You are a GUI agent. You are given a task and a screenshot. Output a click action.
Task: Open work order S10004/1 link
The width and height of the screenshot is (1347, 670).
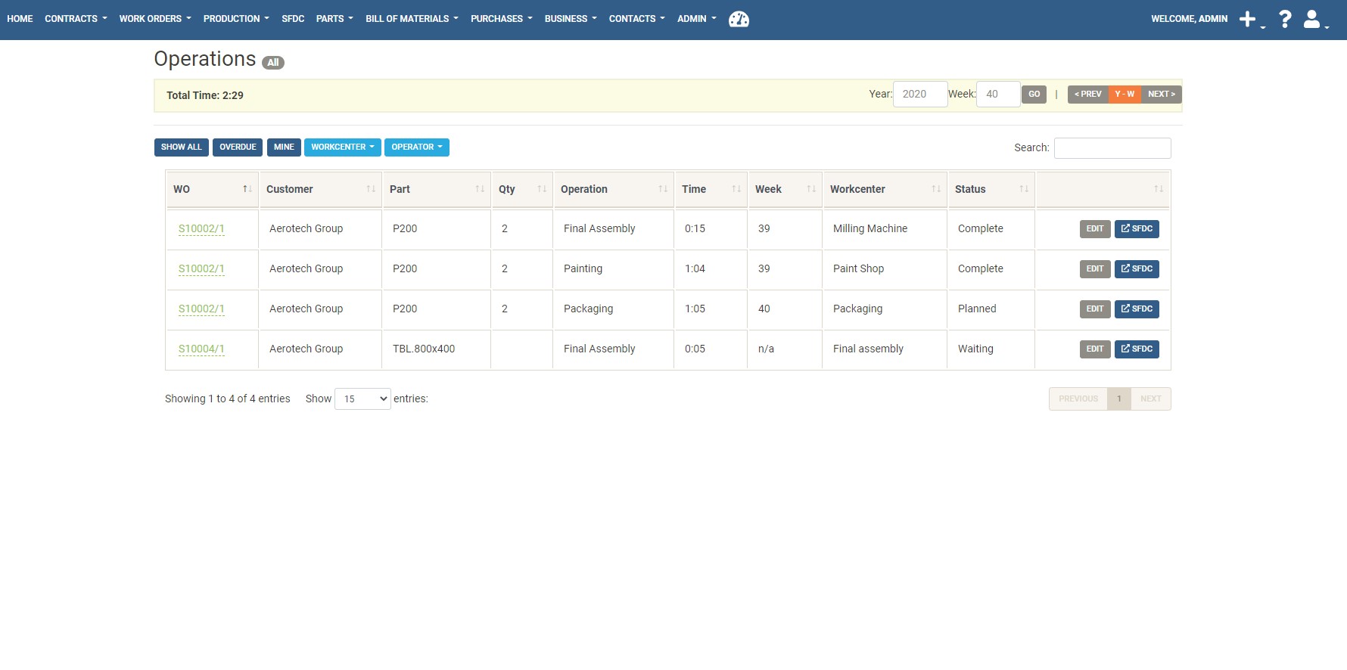201,349
